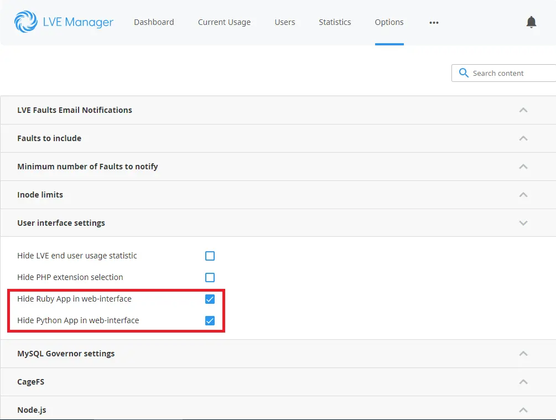
Task: Enable Hide LVE end user usage statistic
Action: coord(210,256)
